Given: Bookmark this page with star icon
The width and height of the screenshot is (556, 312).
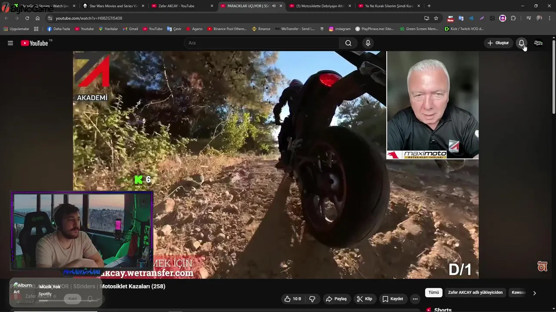Looking at the screenshot, I should click(436, 18).
